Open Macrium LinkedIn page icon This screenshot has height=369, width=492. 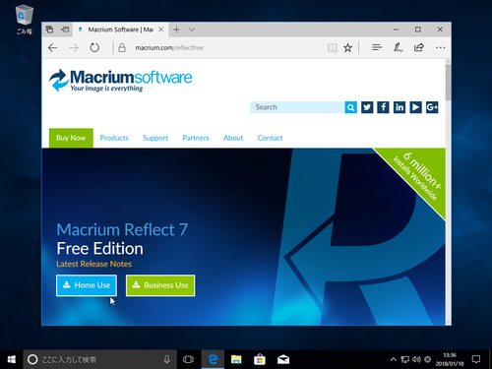point(400,107)
